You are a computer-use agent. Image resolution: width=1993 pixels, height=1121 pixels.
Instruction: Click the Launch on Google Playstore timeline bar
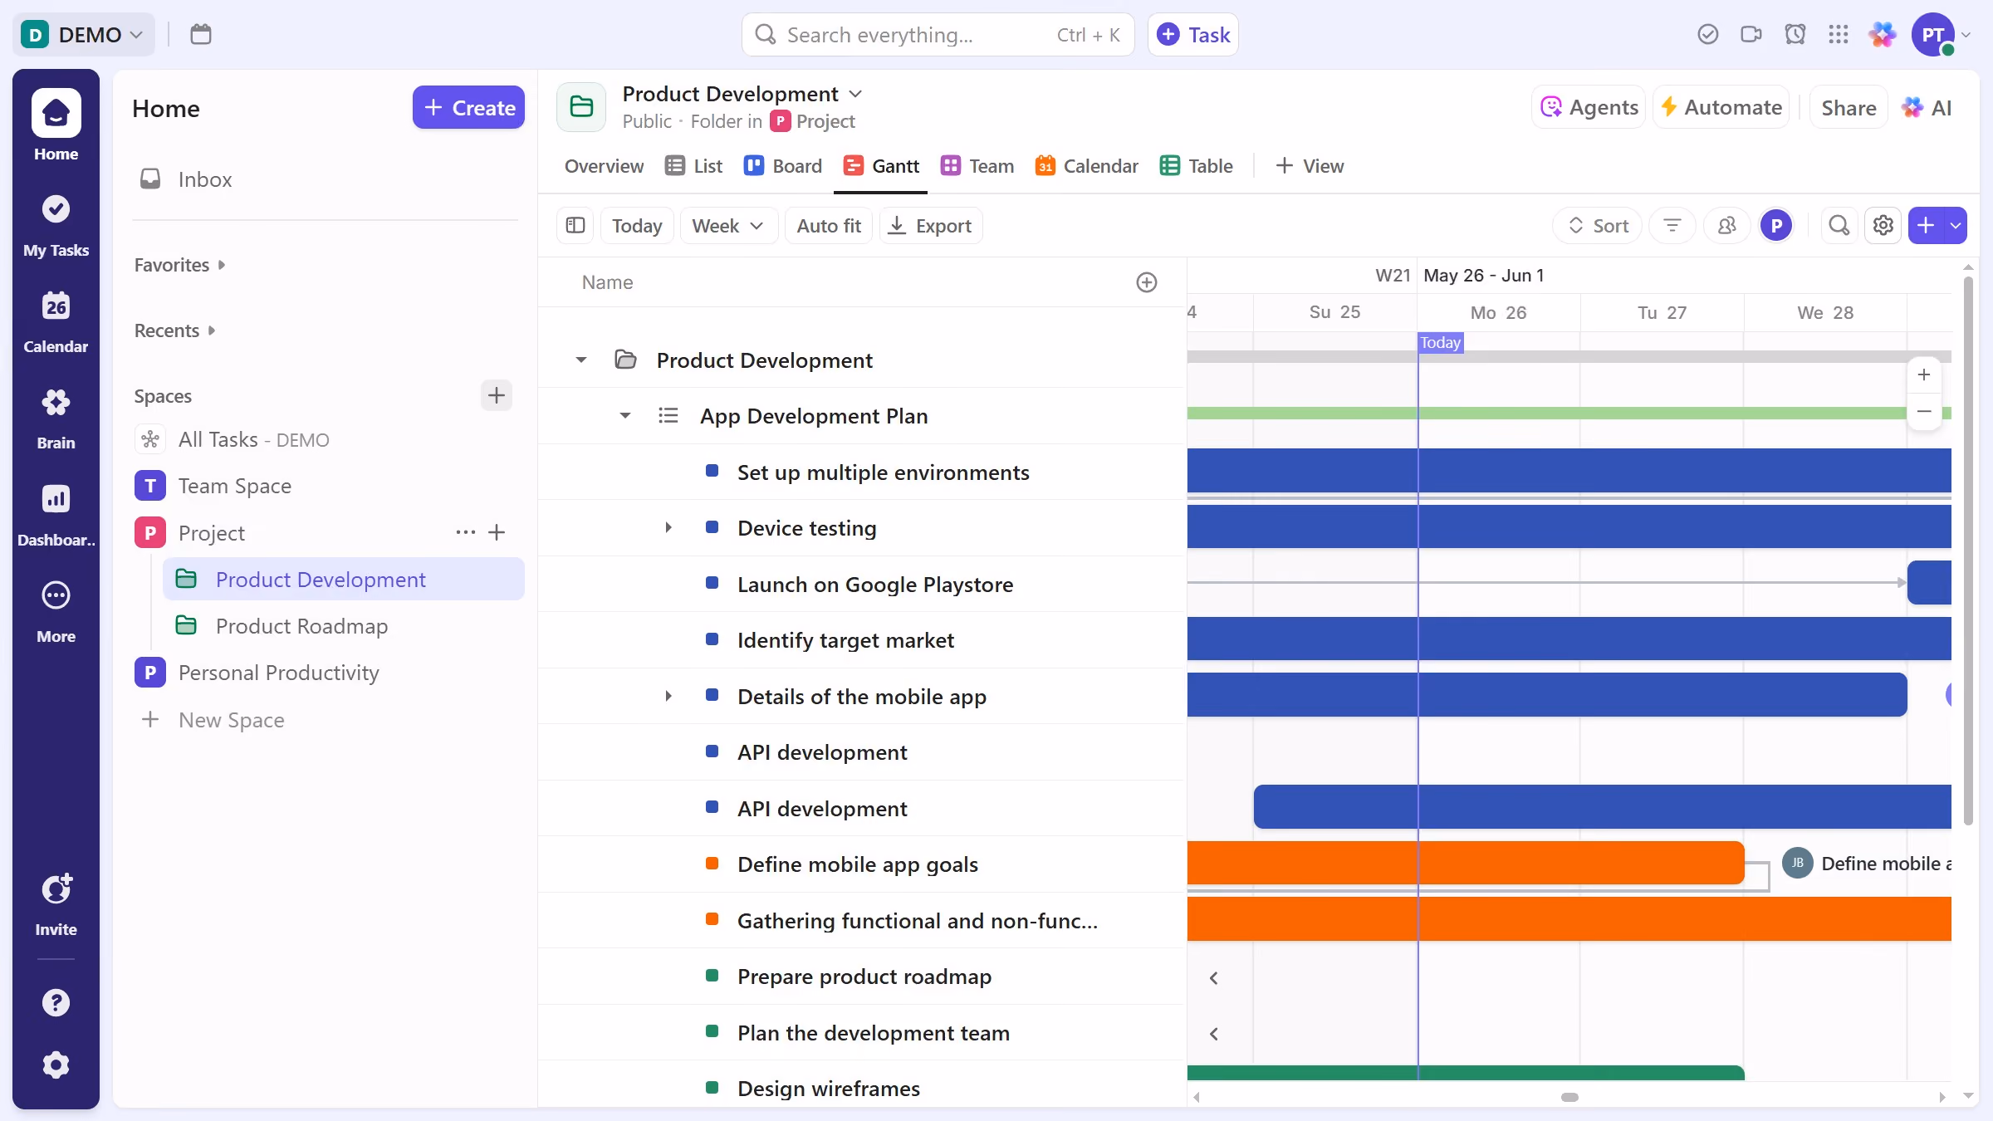click(1929, 582)
